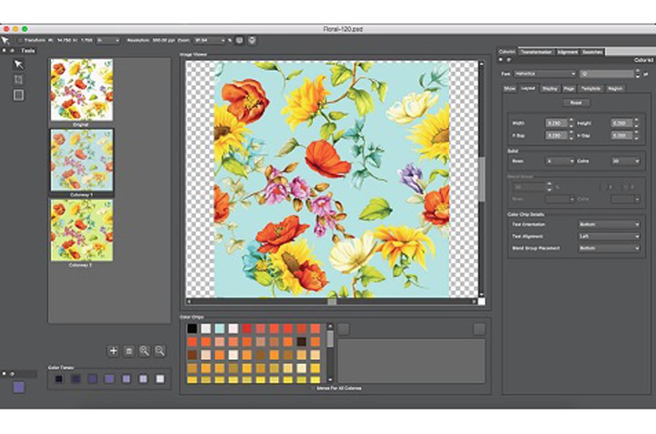Image resolution: width=656 pixels, height=434 pixels.
Task: Pick the light blue color chip
Action: [x=220, y=328]
